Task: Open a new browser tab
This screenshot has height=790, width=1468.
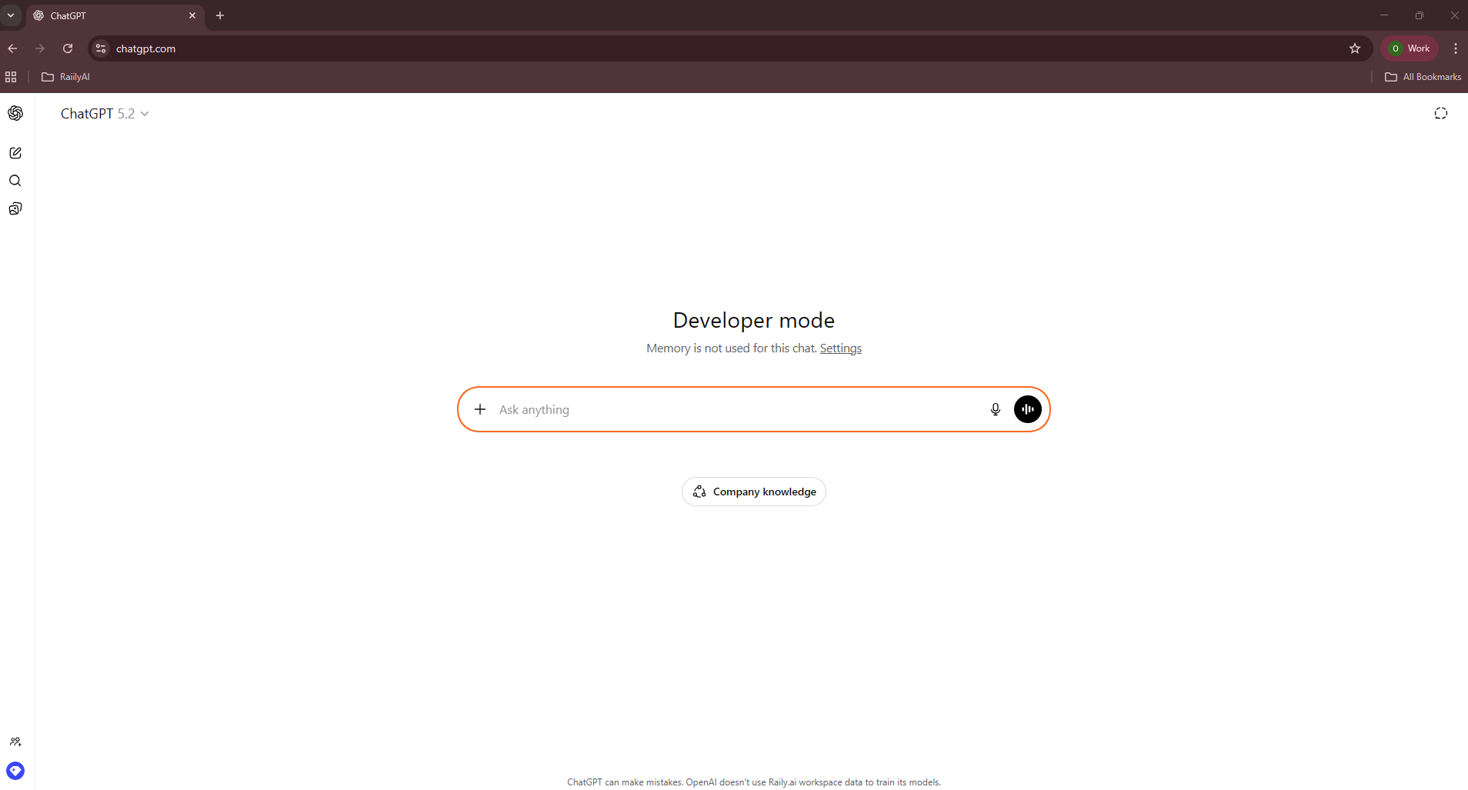Action: 220,15
